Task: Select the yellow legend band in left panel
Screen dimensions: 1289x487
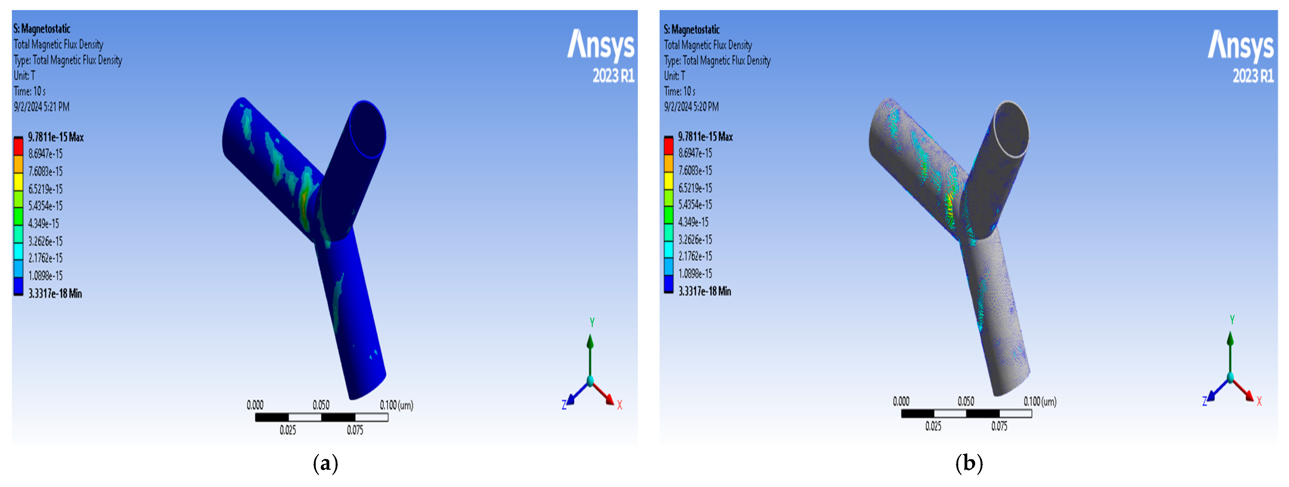Action: click(x=18, y=181)
